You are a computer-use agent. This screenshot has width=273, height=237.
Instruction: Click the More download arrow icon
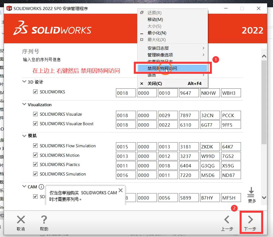(x=251, y=192)
